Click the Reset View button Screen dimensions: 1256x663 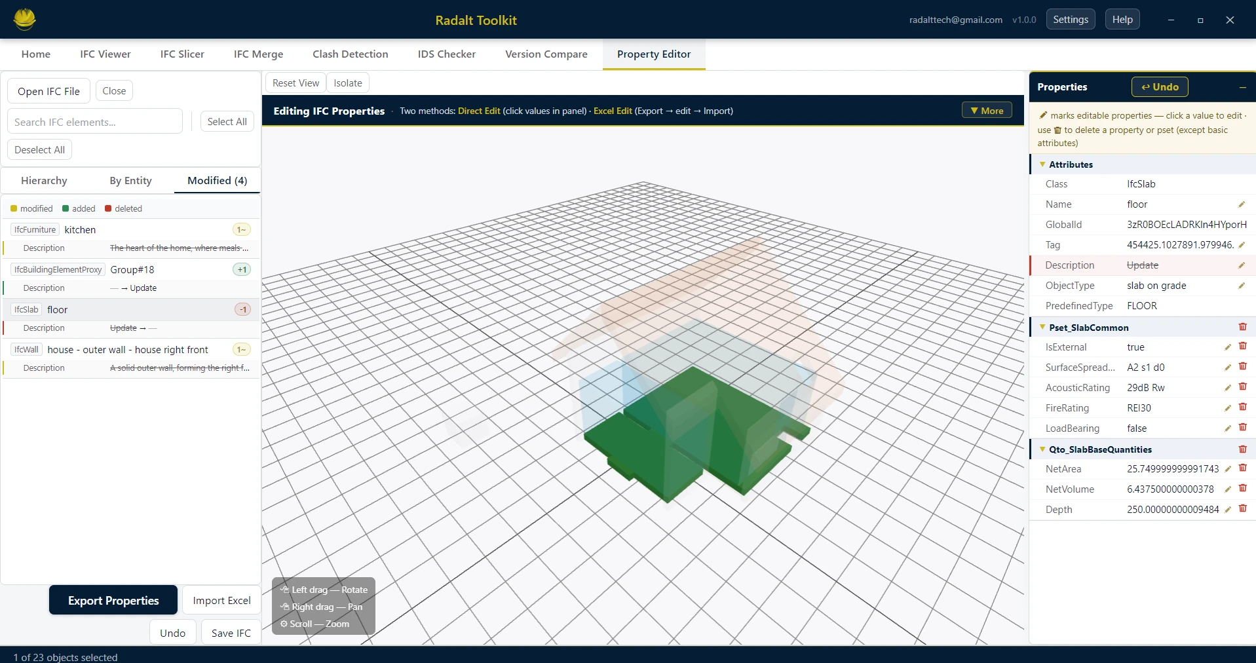pos(295,83)
